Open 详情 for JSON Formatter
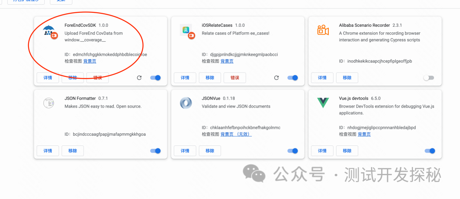Image resolution: width=460 pixels, height=199 pixels. point(48,151)
